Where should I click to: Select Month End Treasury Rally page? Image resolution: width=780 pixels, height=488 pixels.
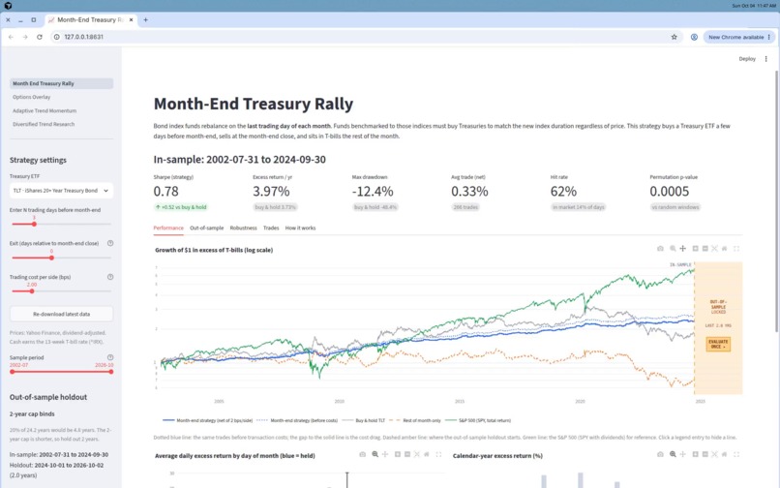point(61,83)
